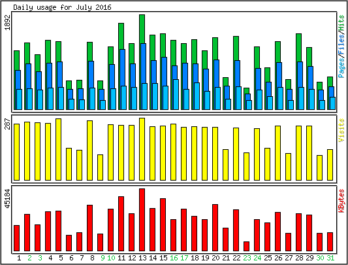Image resolution: width=348 pixels, height=265 pixels.
Task: Click the red 'KBytes' legend label
Action: click(341, 201)
